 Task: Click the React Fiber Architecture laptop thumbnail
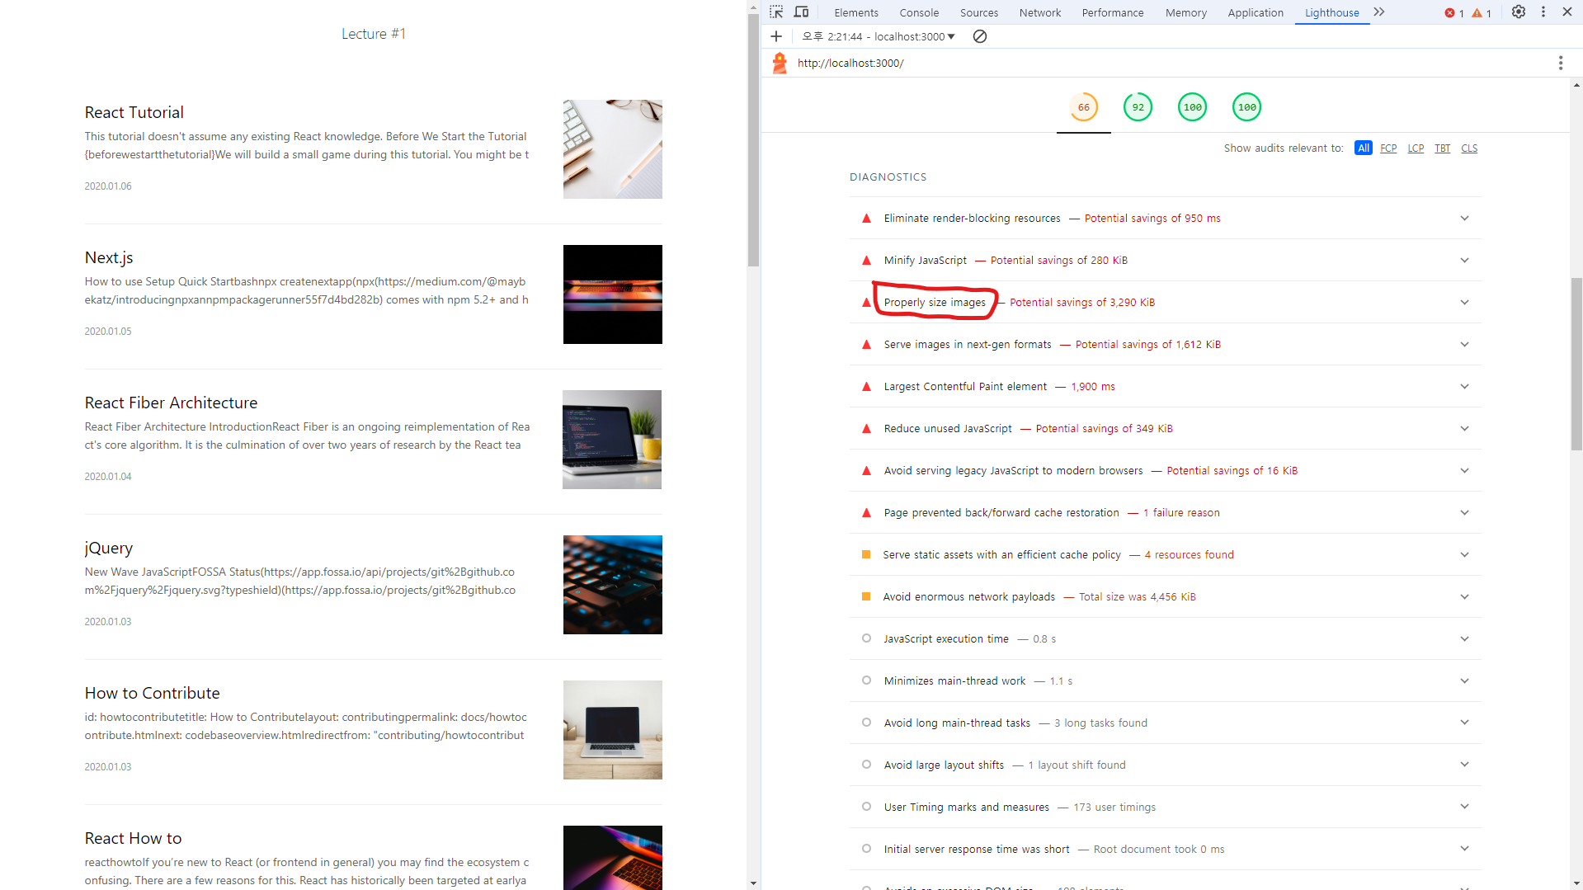612,440
